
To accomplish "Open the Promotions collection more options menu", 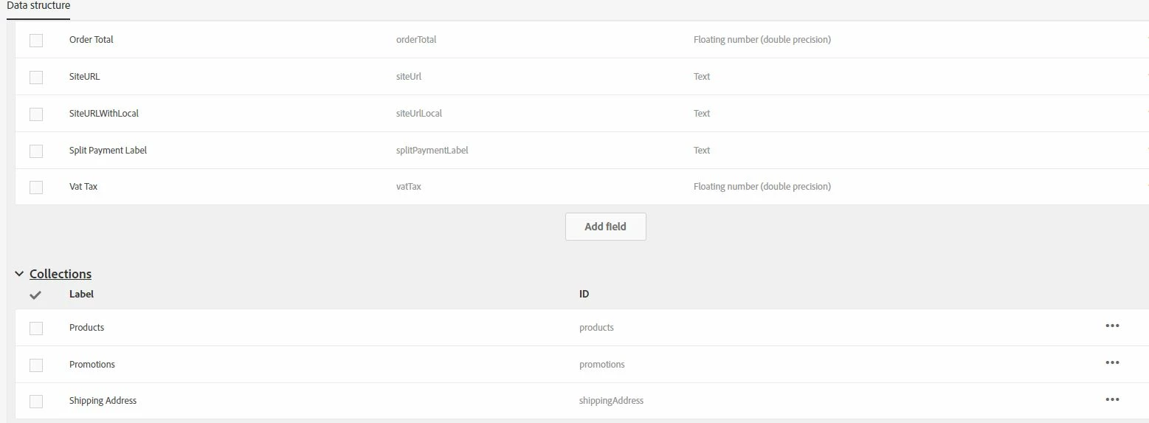I will point(1112,363).
